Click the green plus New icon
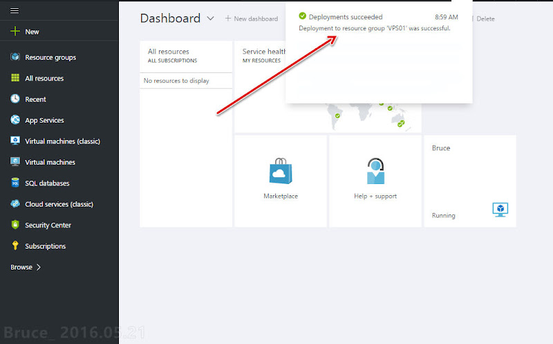The height and width of the screenshot is (344, 553). point(15,31)
